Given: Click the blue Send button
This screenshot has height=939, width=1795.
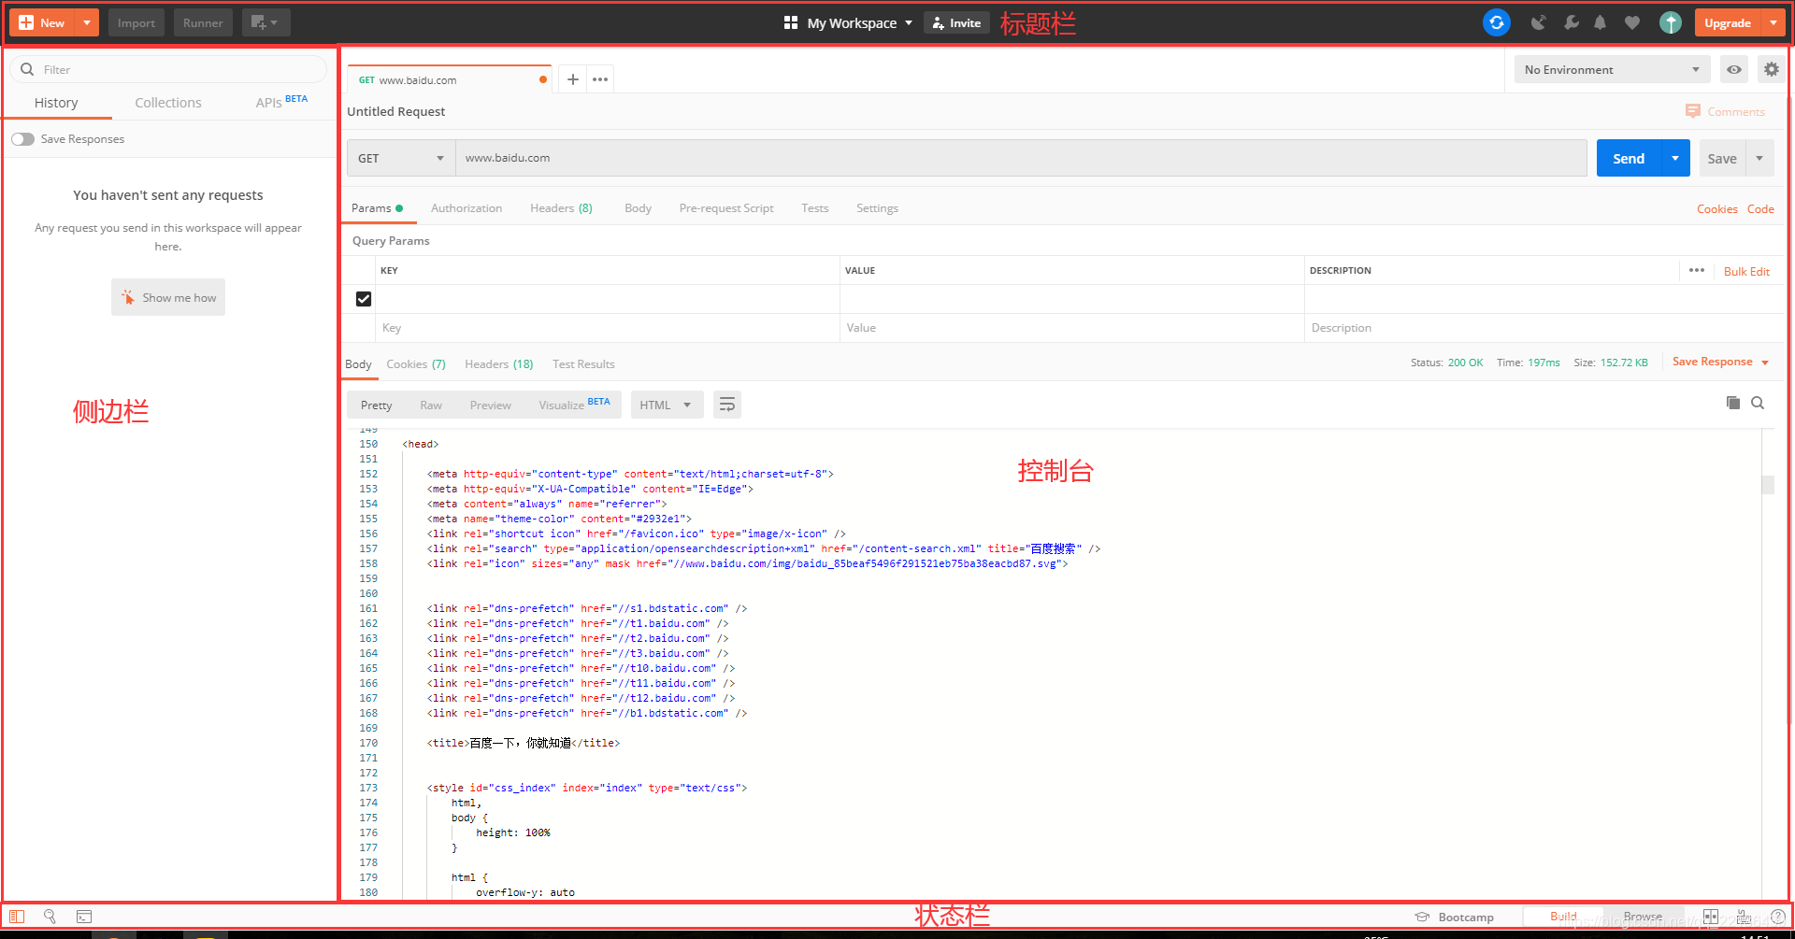Looking at the screenshot, I should [x=1629, y=158].
